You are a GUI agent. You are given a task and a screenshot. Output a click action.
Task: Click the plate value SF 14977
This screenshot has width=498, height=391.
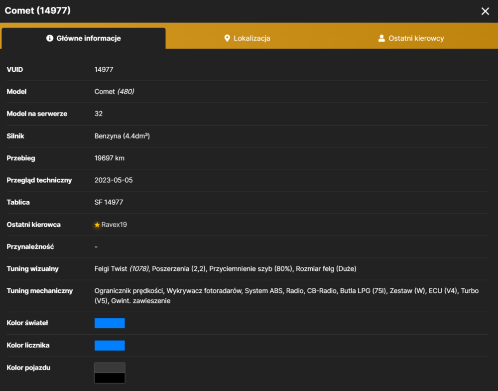(109, 202)
